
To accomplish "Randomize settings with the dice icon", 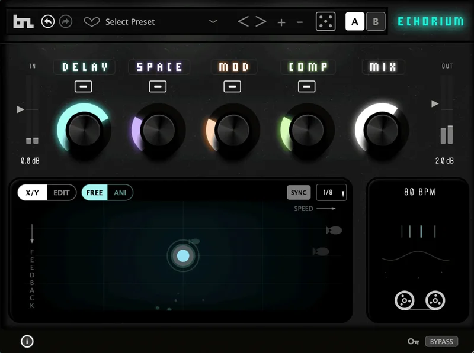I will (x=325, y=21).
